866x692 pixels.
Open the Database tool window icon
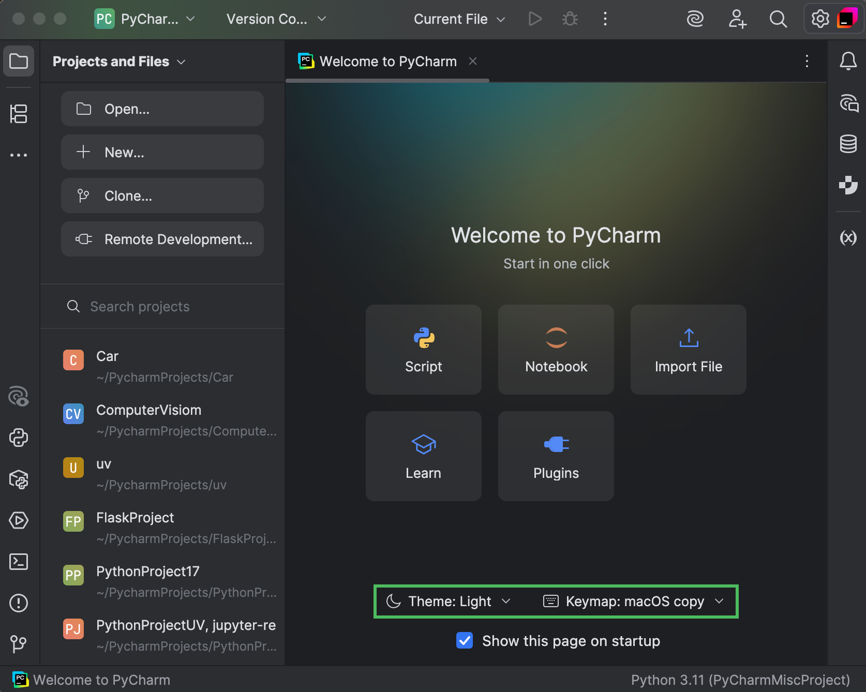(847, 144)
